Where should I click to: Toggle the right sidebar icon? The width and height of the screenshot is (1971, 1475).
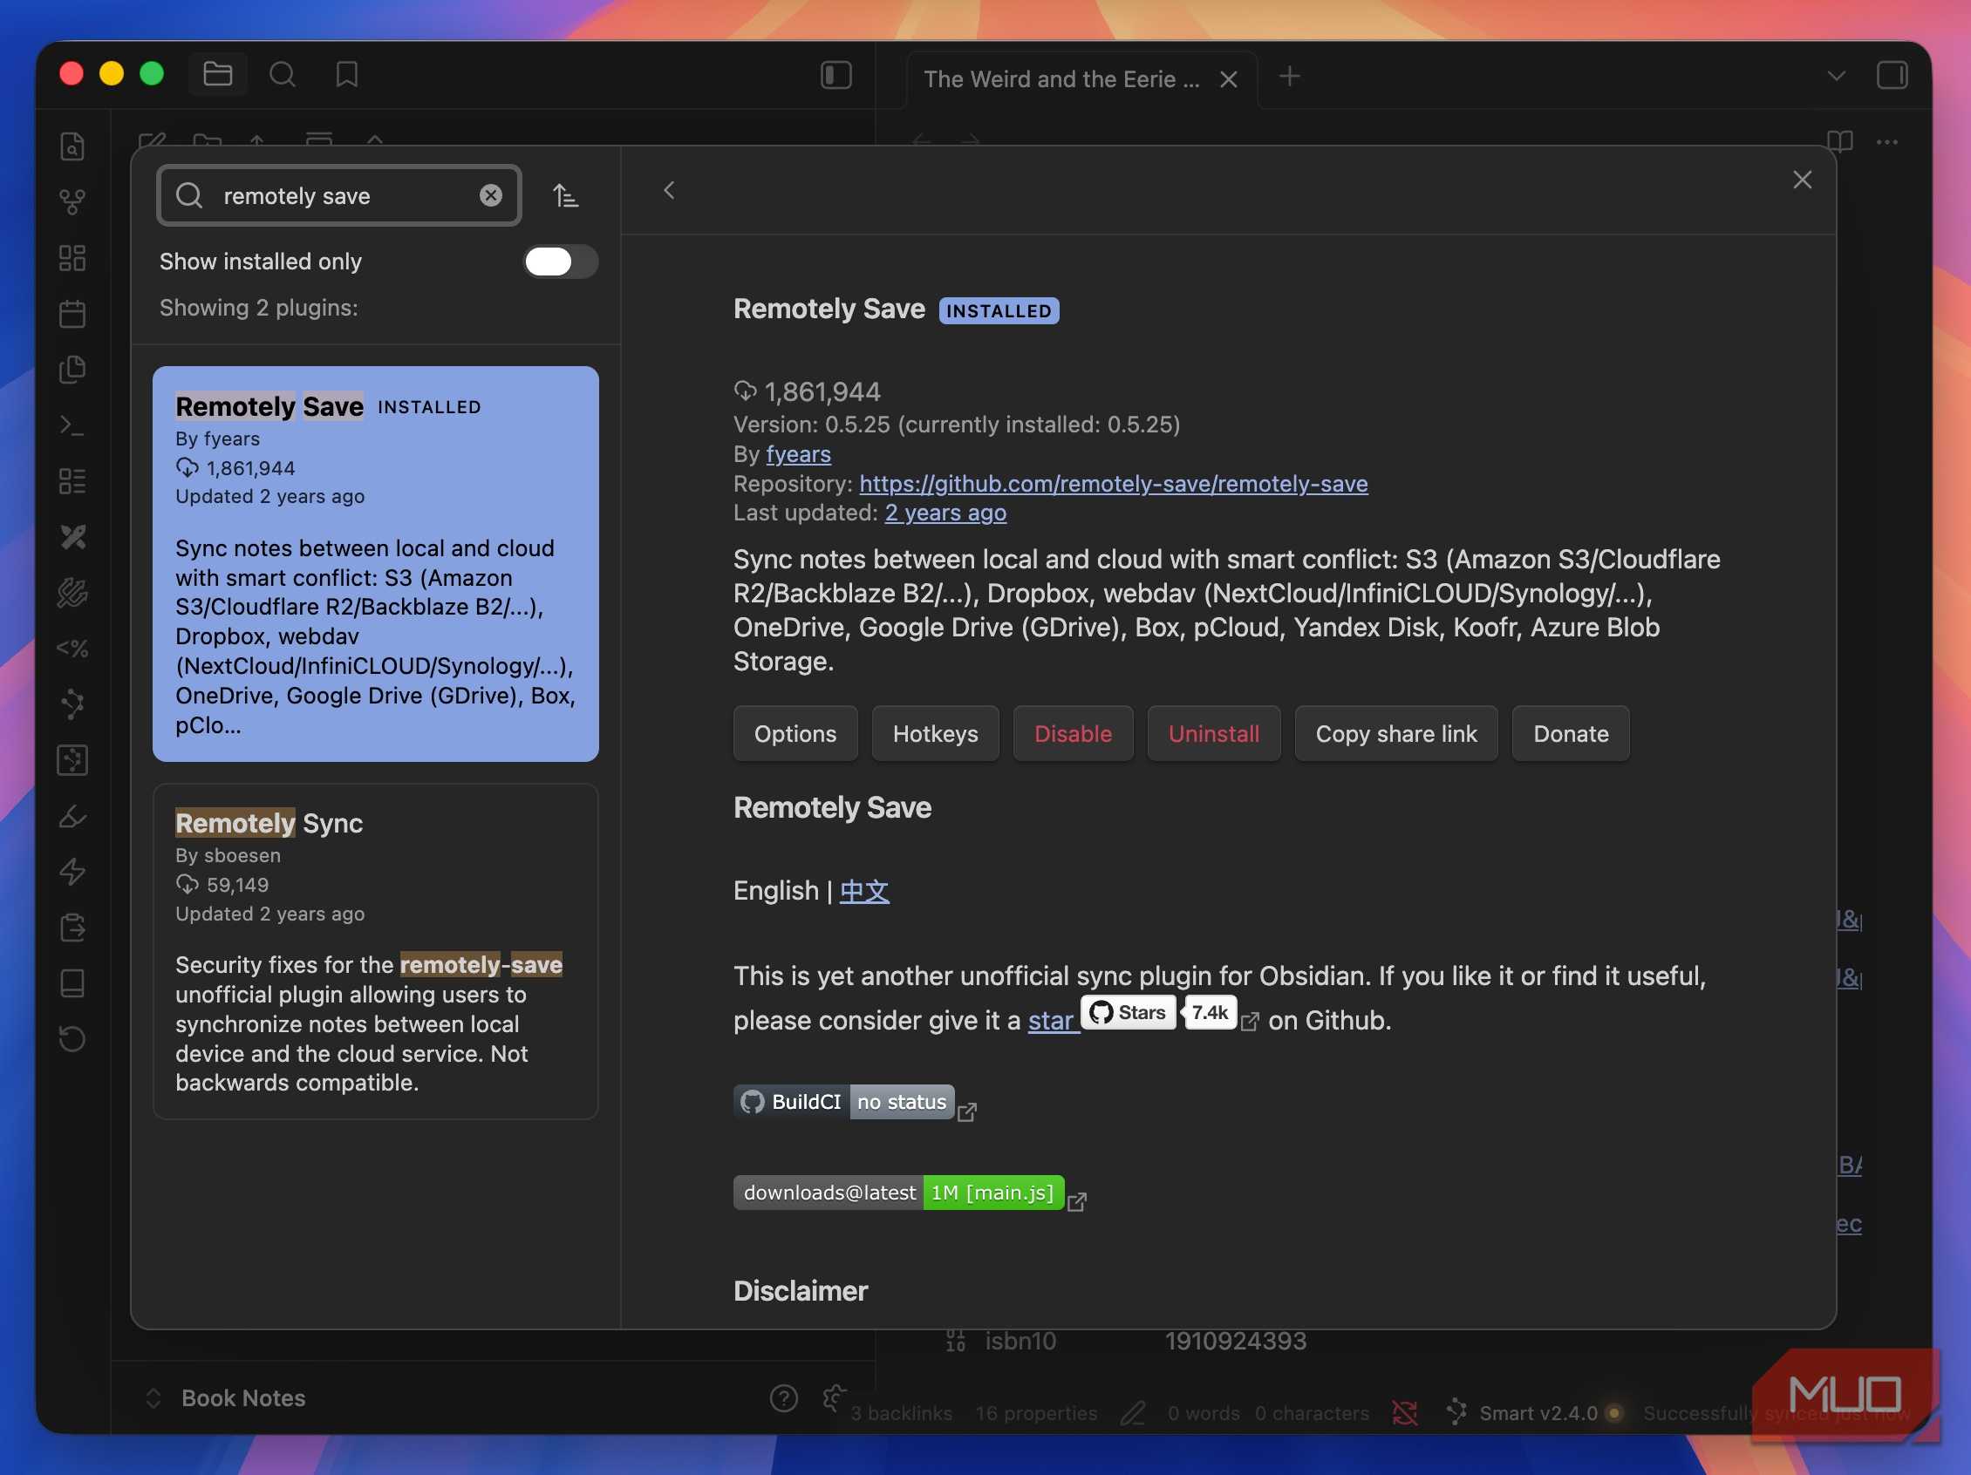click(1892, 75)
